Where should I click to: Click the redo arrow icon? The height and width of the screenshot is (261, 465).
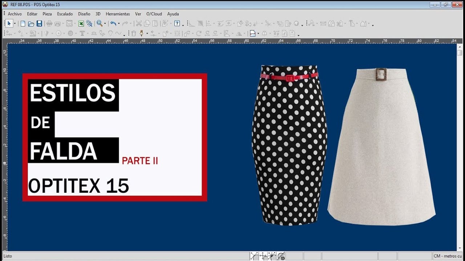tap(125, 24)
